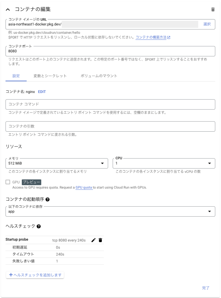Click 完了 to finish editing
This screenshot has width=221, height=298.
pos(206,288)
